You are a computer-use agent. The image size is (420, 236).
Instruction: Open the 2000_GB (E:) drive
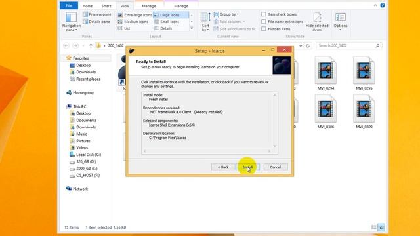tap(87, 168)
